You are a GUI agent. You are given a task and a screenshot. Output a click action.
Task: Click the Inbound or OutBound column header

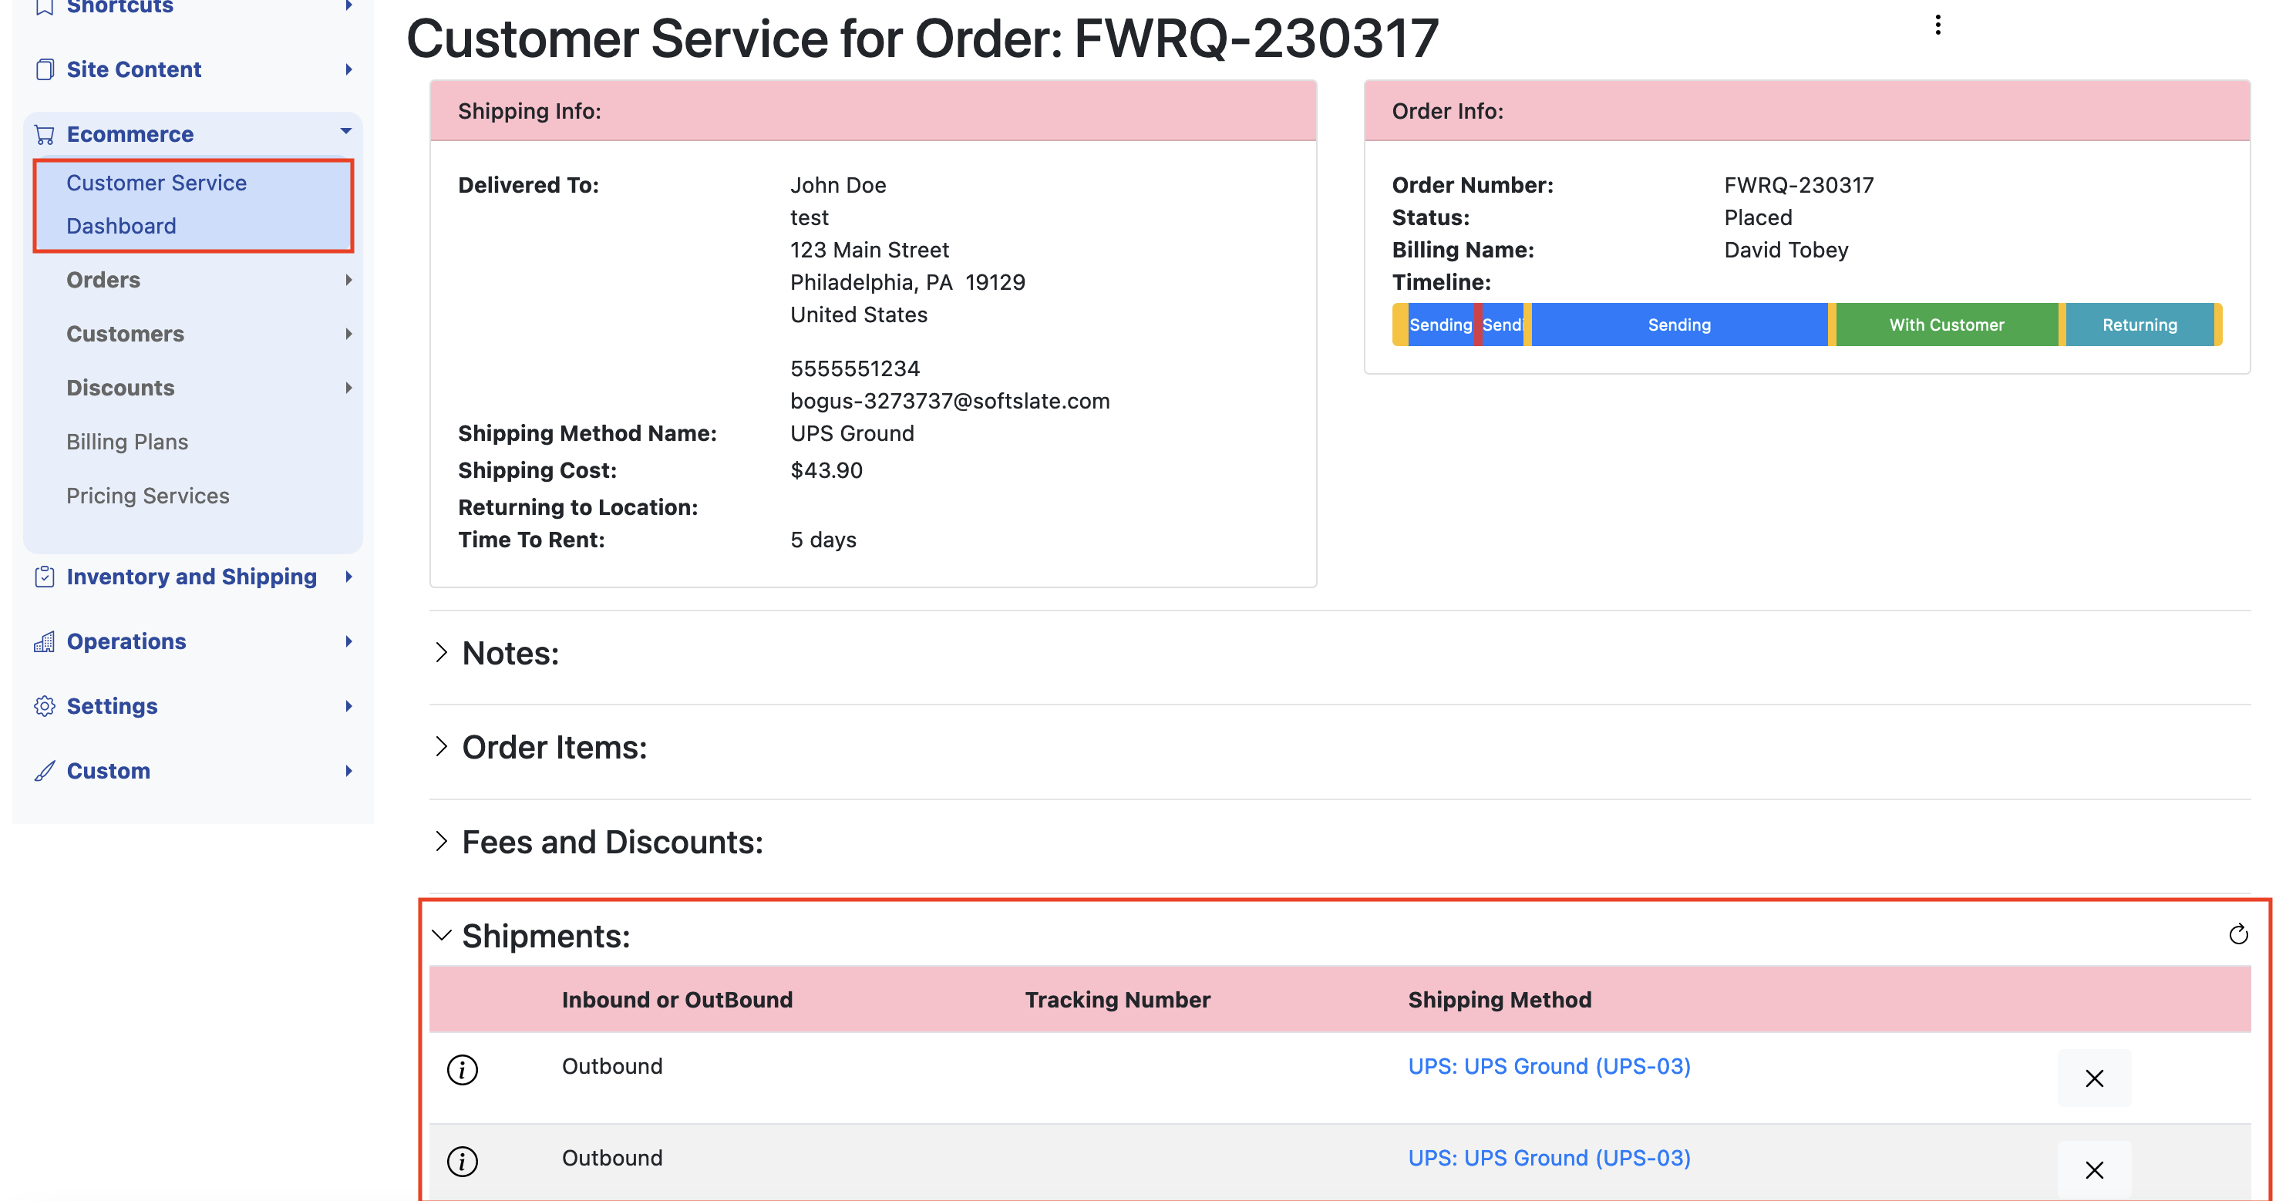(676, 1000)
